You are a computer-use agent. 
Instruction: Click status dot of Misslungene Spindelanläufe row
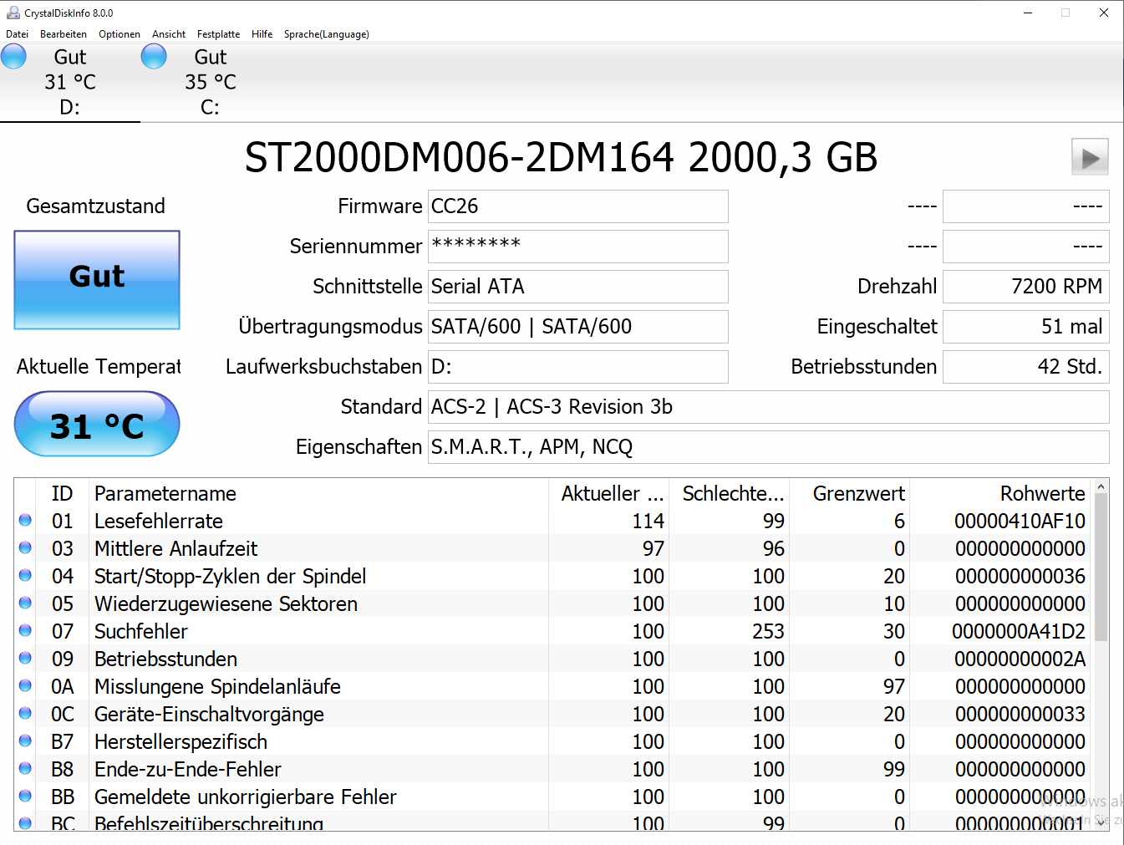pyautogui.click(x=25, y=685)
